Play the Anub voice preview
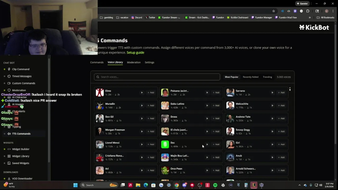The height and width of the screenshot is (190, 338). (x=272, y=157)
